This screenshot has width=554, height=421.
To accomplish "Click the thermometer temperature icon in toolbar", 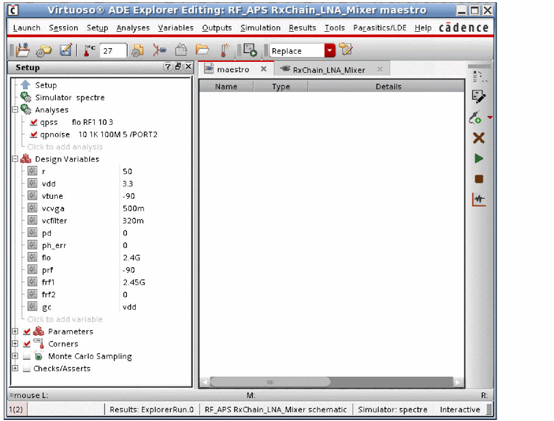I will [x=89, y=51].
